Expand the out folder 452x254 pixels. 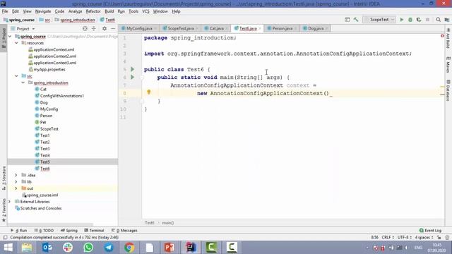pyautogui.click(x=16, y=188)
